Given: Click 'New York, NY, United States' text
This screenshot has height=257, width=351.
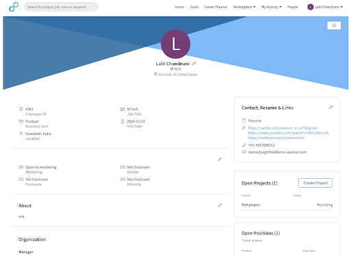Looking at the screenshot, I should 178,75.
